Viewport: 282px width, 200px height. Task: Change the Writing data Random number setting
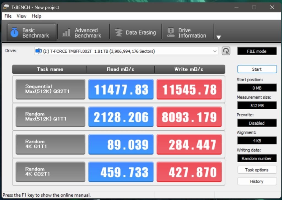pyautogui.click(x=257, y=158)
